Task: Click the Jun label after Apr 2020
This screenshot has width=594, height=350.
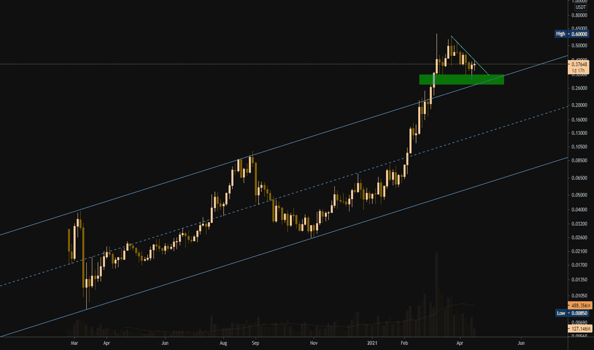Action: pos(165,343)
